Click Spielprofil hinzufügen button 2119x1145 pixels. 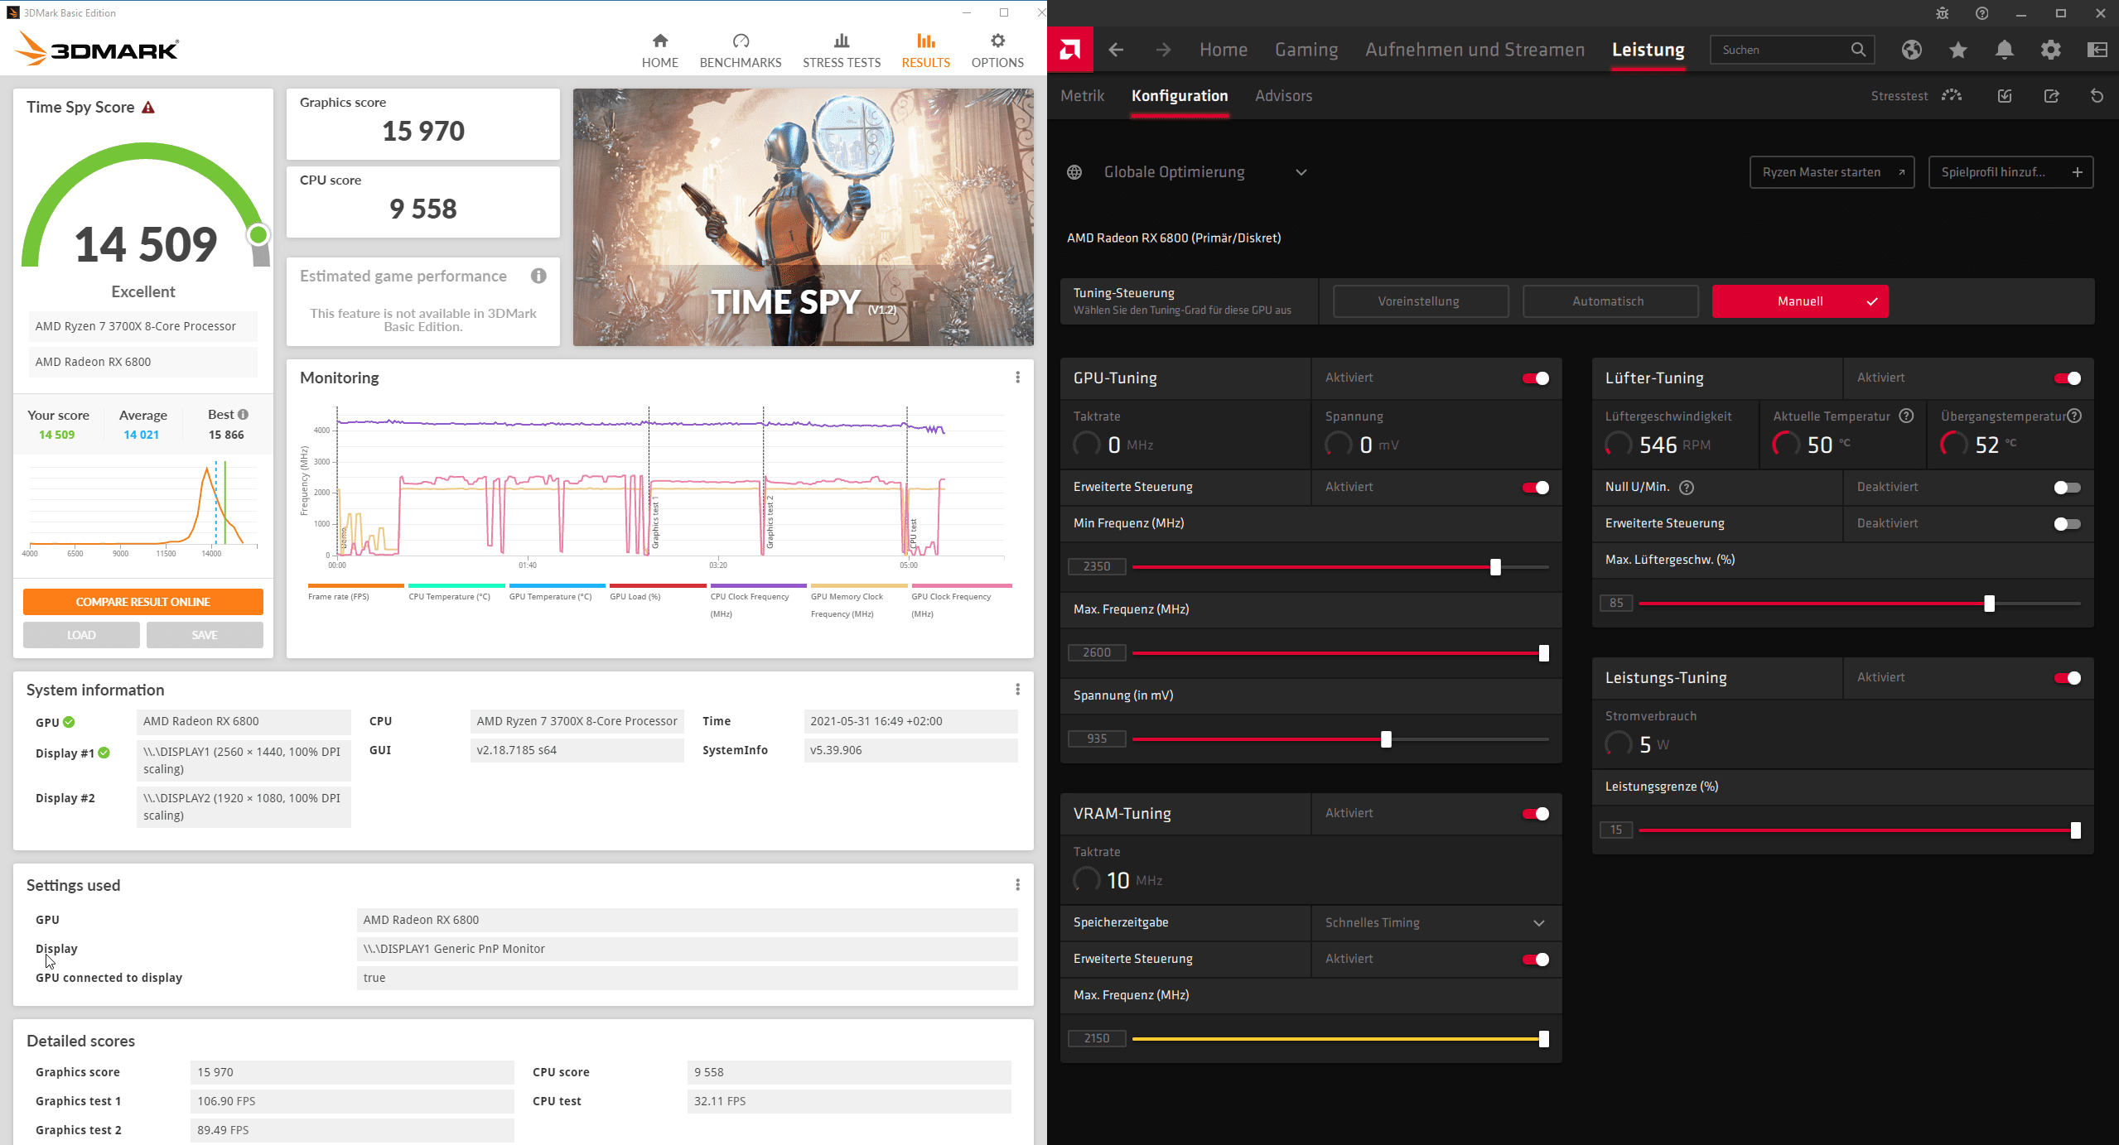(x=2010, y=172)
